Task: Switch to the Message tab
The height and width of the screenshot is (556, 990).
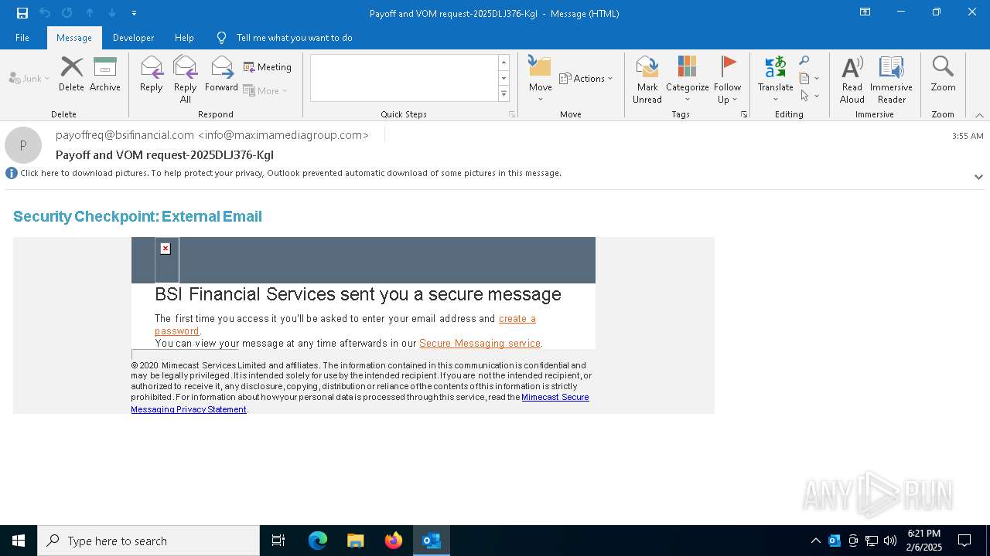Action: click(74, 38)
